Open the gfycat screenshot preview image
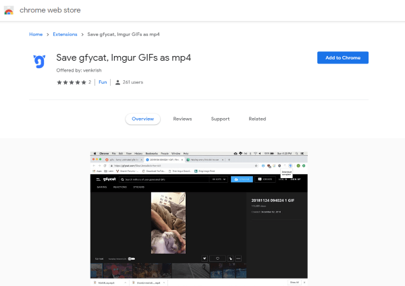This screenshot has height=286, width=405. click(x=199, y=219)
